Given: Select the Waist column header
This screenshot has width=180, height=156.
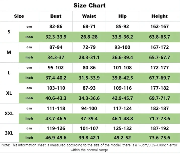Looking at the screenshot, I should [x=89, y=16].
